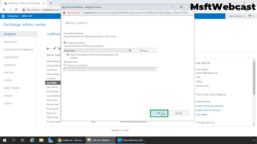The height and width of the screenshot is (144, 257).
Task: Close the mailboxes browser tab
Action: pyautogui.click(x=44, y=3)
